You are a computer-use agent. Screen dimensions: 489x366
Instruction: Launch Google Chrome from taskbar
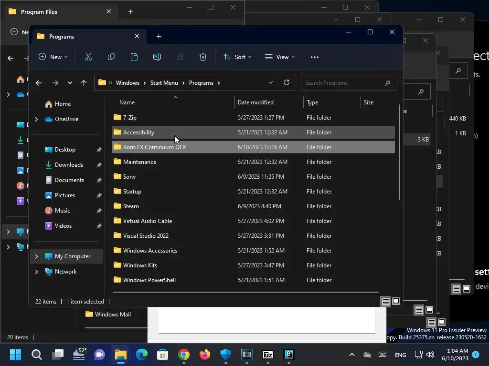tap(184, 355)
